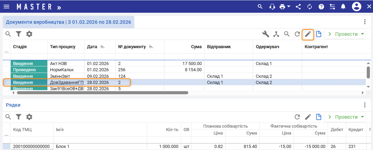Click the wrench tool icon in documents toolbar

(x=266, y=34)
